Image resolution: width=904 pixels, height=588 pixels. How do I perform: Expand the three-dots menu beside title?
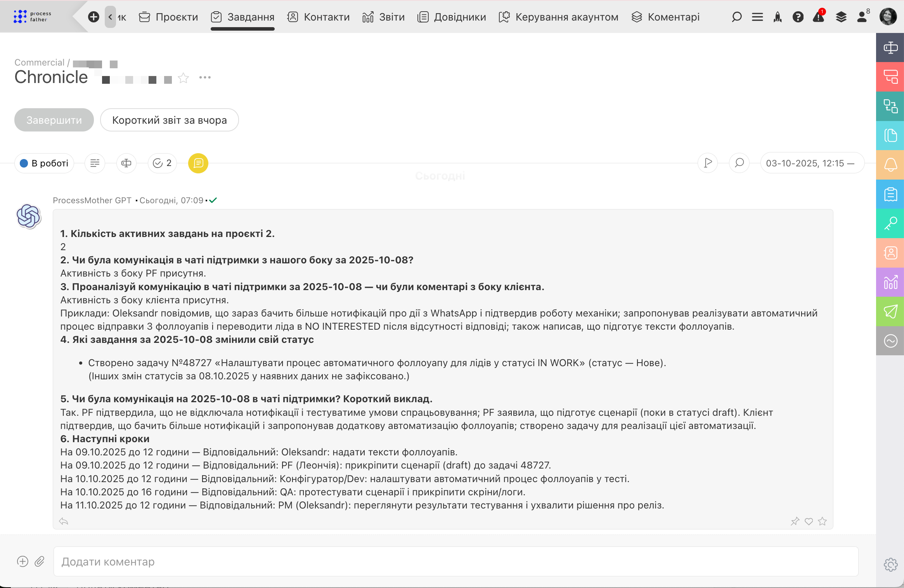[x=205, y=78]
